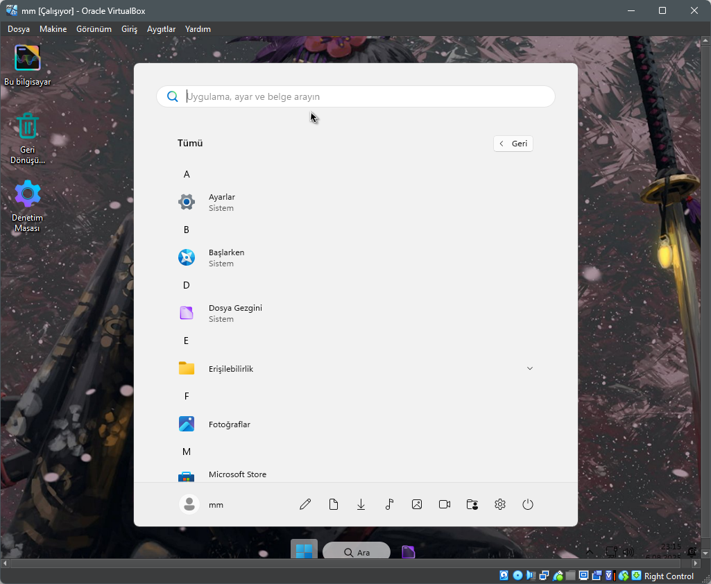Click the pencil edit icon in Start footer
This screenshot has height=584, width=711.
pyautogui.click(x=305, y=504)
